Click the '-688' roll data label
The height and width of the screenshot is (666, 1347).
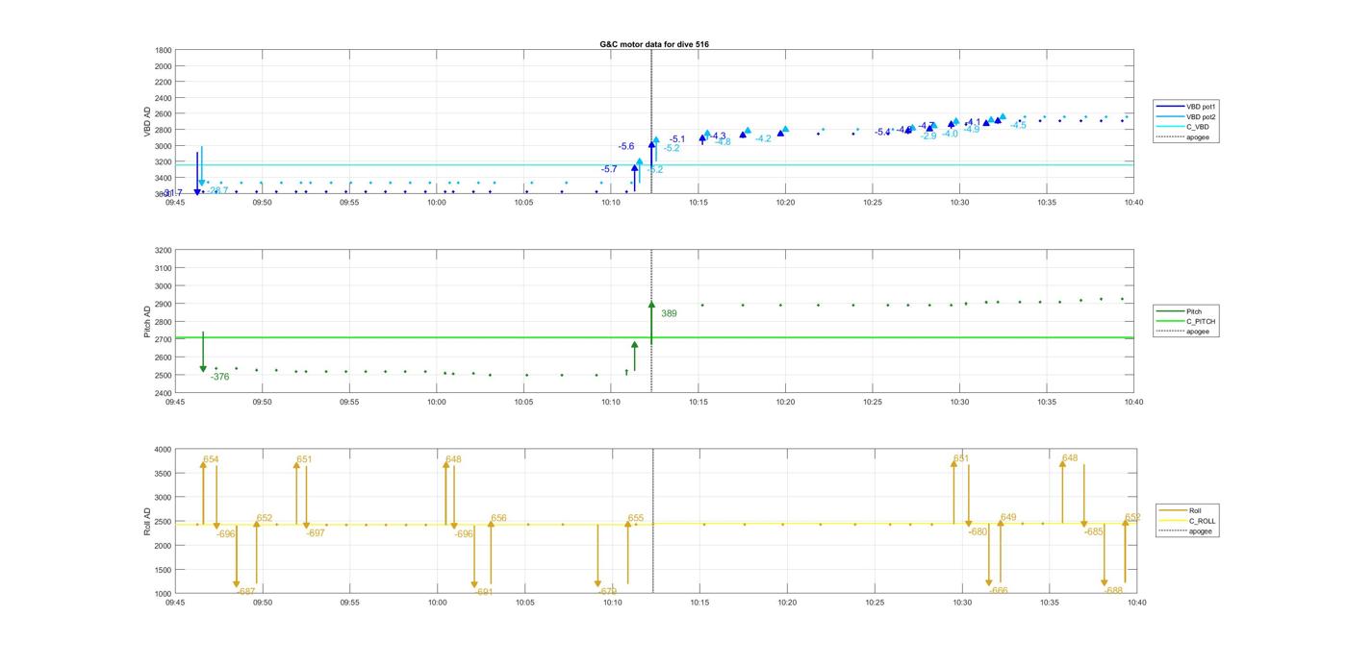(x=1113, y=590)
